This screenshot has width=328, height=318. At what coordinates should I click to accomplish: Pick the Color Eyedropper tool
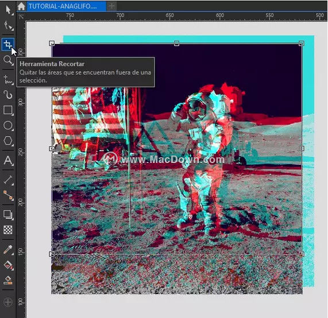point(8,250)
